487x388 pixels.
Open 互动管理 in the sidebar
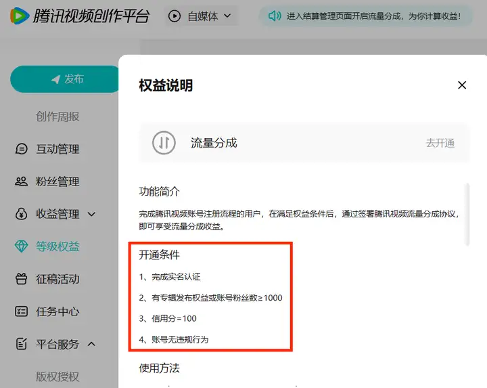(57, 149)
